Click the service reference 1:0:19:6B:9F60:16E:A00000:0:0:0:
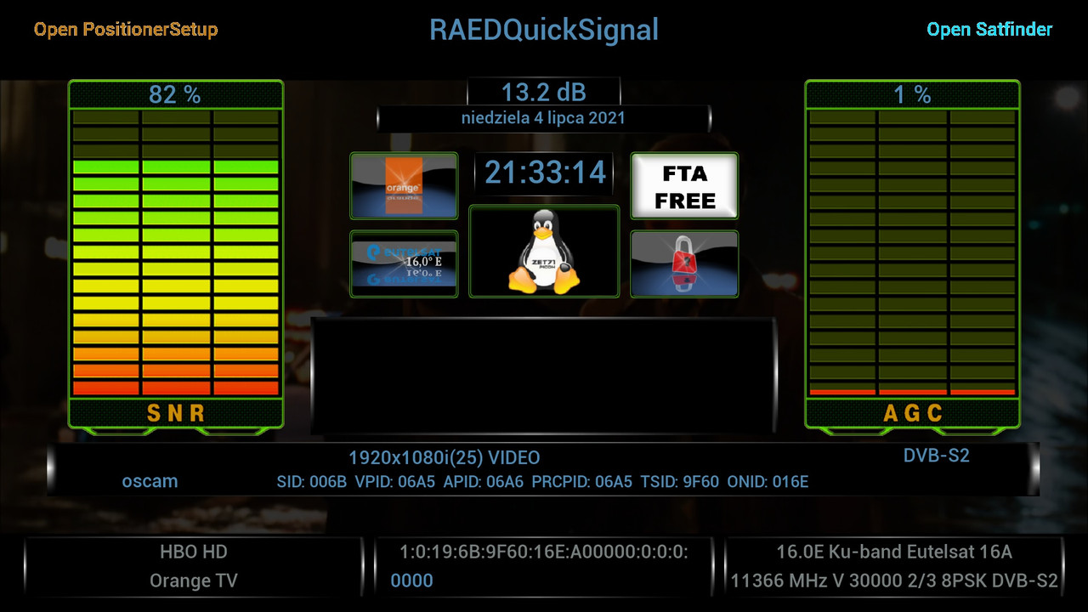The width and height of the screenshot is (1088, 612). coord(544,552)
